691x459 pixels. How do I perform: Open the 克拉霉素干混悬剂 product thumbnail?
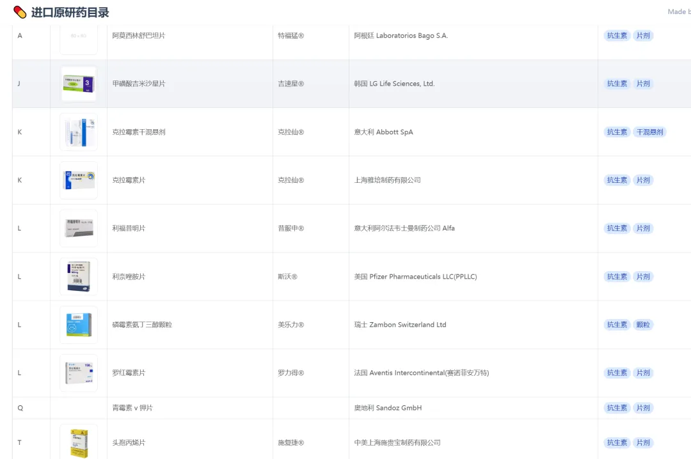pyautogui.click(x=79, y=132)
